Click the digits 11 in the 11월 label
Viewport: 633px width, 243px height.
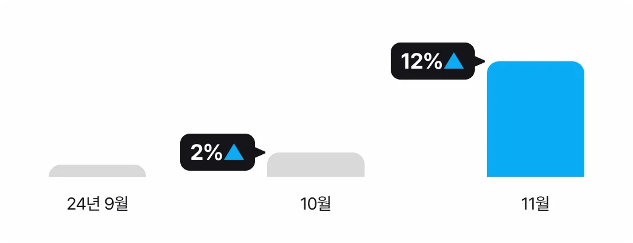pos(527,204)
